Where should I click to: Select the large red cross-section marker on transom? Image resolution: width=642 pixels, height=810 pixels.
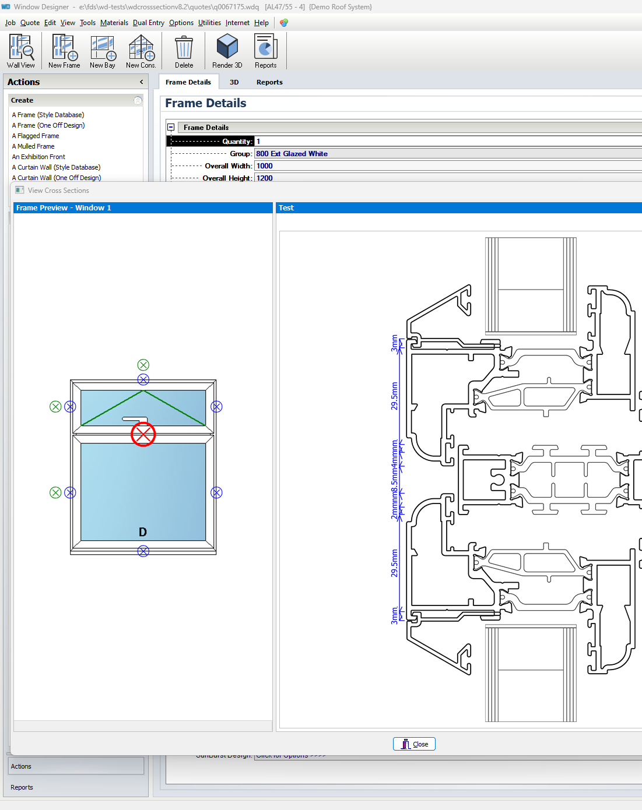pos(143,434)
